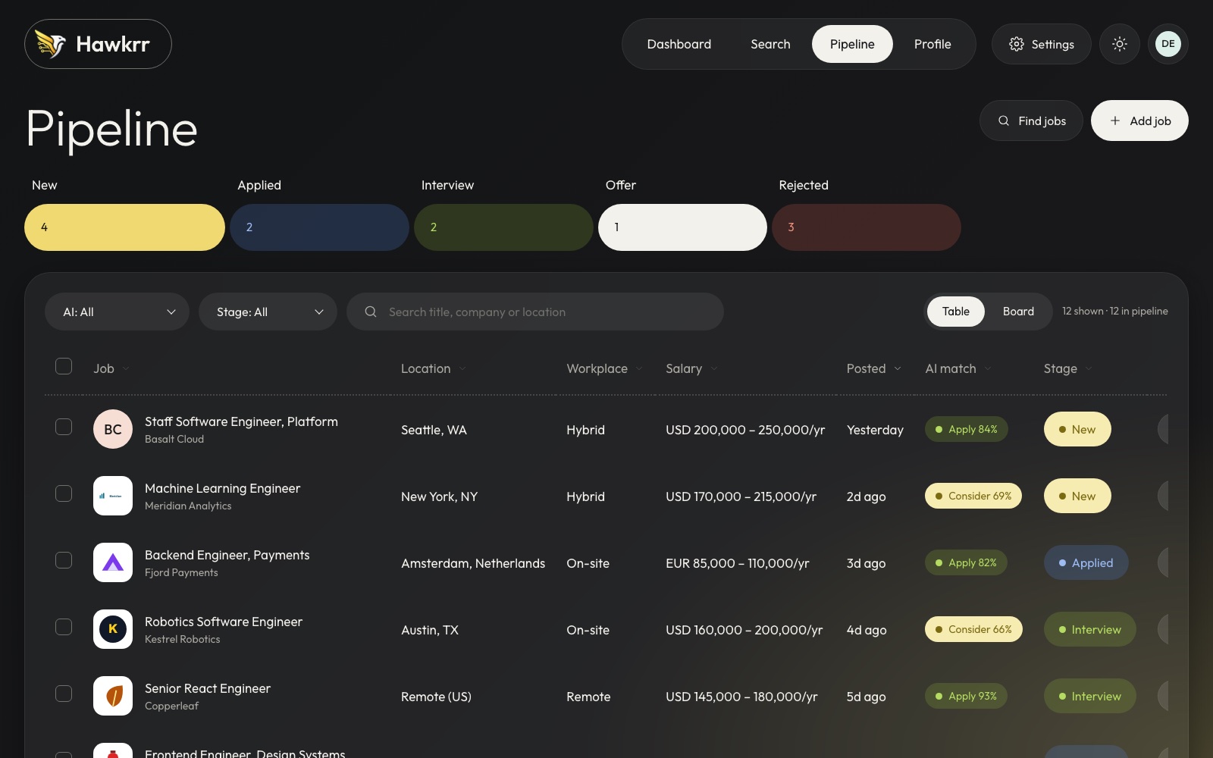Click the Apply 93% match badge
Image resolution: width=1213 pixels, height=758 pixels.
966,696
